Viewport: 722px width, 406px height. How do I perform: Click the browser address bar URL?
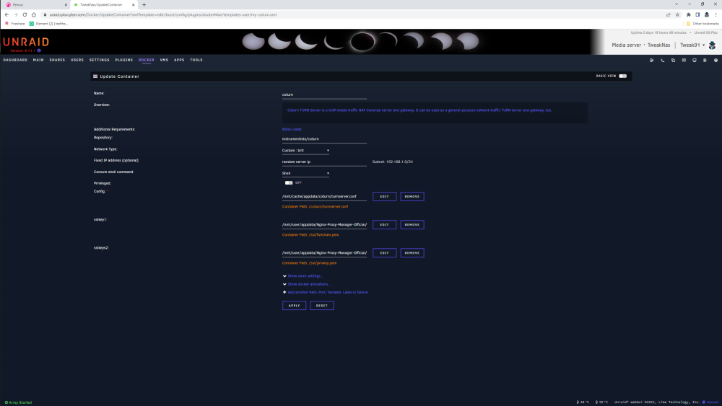point(163,14)
